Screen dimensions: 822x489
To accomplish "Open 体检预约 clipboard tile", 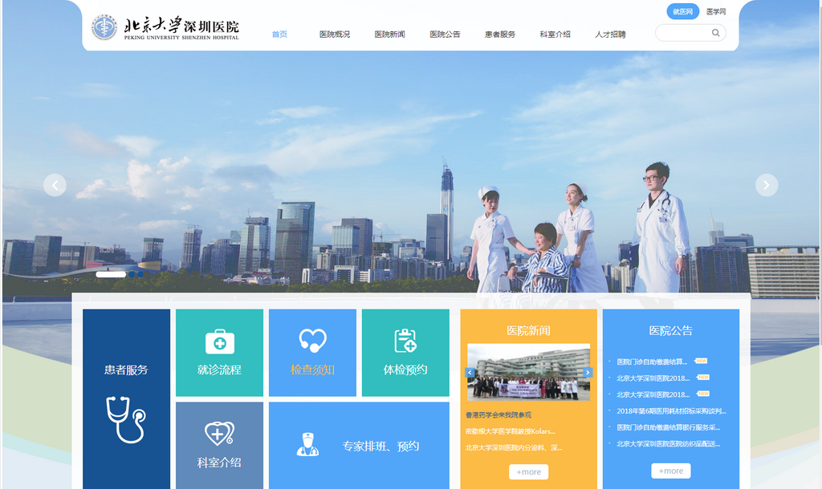I will click(x=405, y=353).
